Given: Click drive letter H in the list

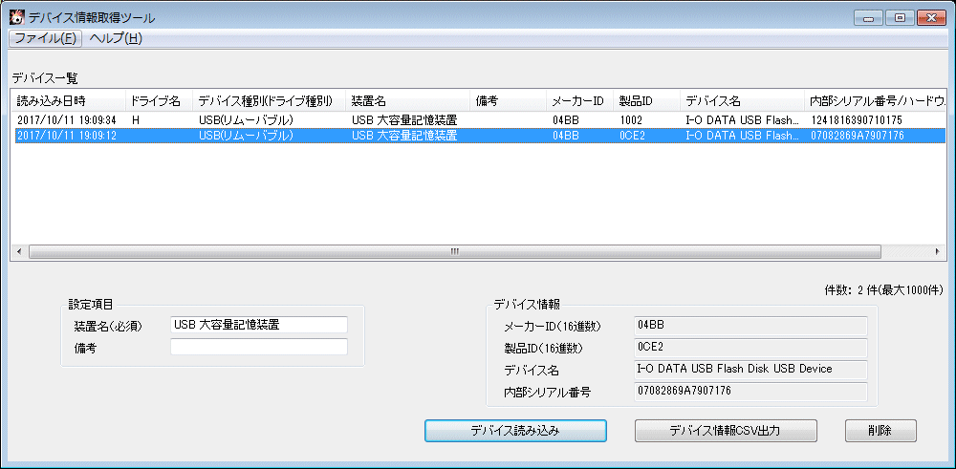Looking at the screenshot, I should [136, 120].
